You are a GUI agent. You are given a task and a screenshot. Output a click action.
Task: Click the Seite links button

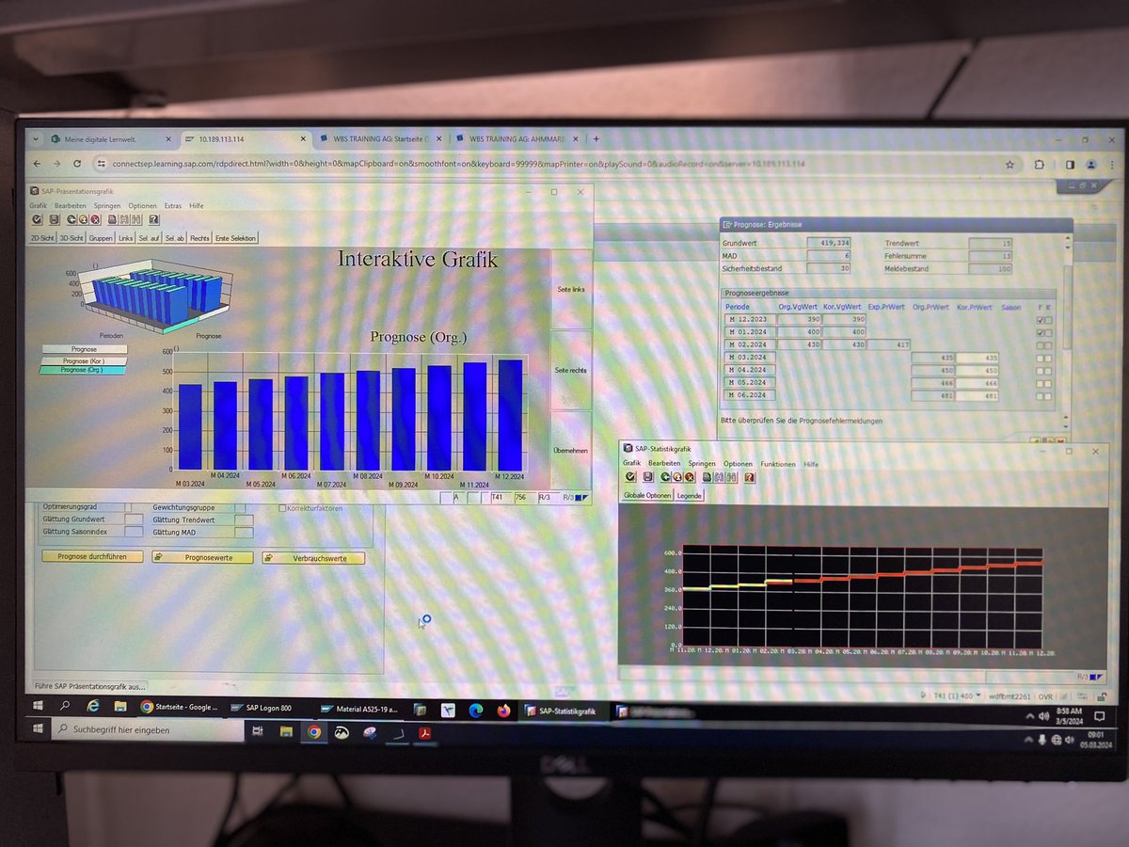(571, 289)
